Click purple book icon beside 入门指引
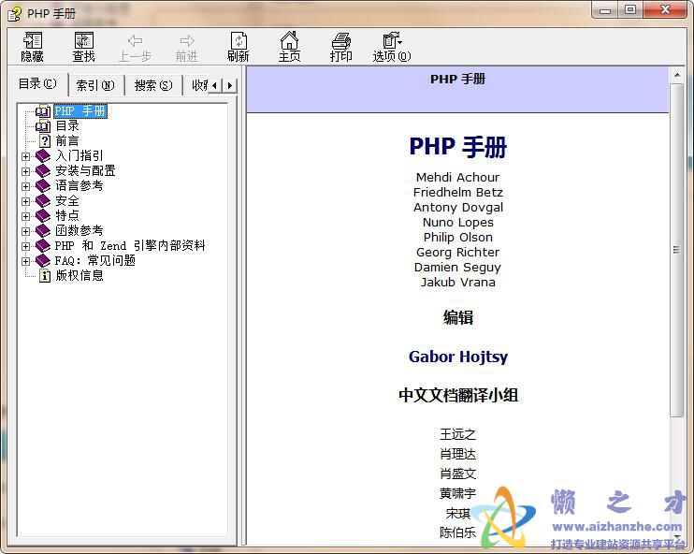This screenshot has height=554, width=694. (x=43, y=156)
